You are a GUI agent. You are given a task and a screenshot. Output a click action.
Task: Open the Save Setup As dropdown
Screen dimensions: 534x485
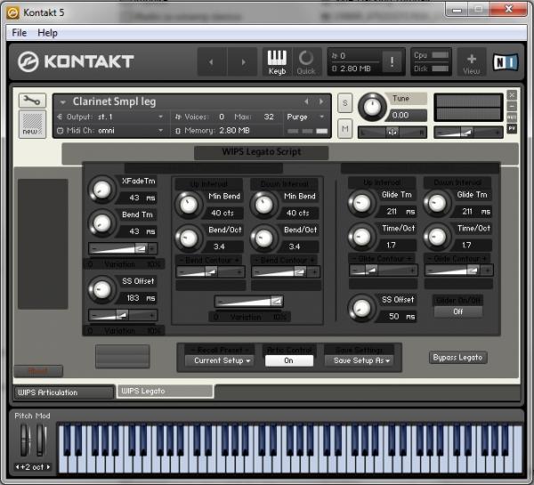(360, 360)
